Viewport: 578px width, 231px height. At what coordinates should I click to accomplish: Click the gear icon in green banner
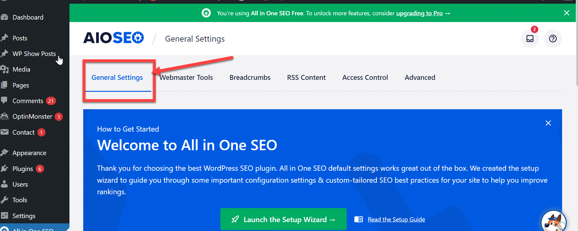206,13
